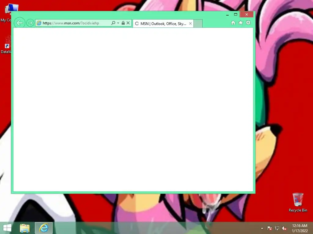Viewport: 313px width, 234px height.
Task: Show the security lock report icon
Action: point(123,23)
